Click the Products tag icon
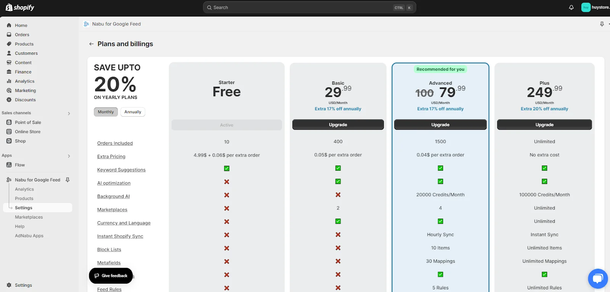Viewport: 610px width, 292px height. [9, 44]
